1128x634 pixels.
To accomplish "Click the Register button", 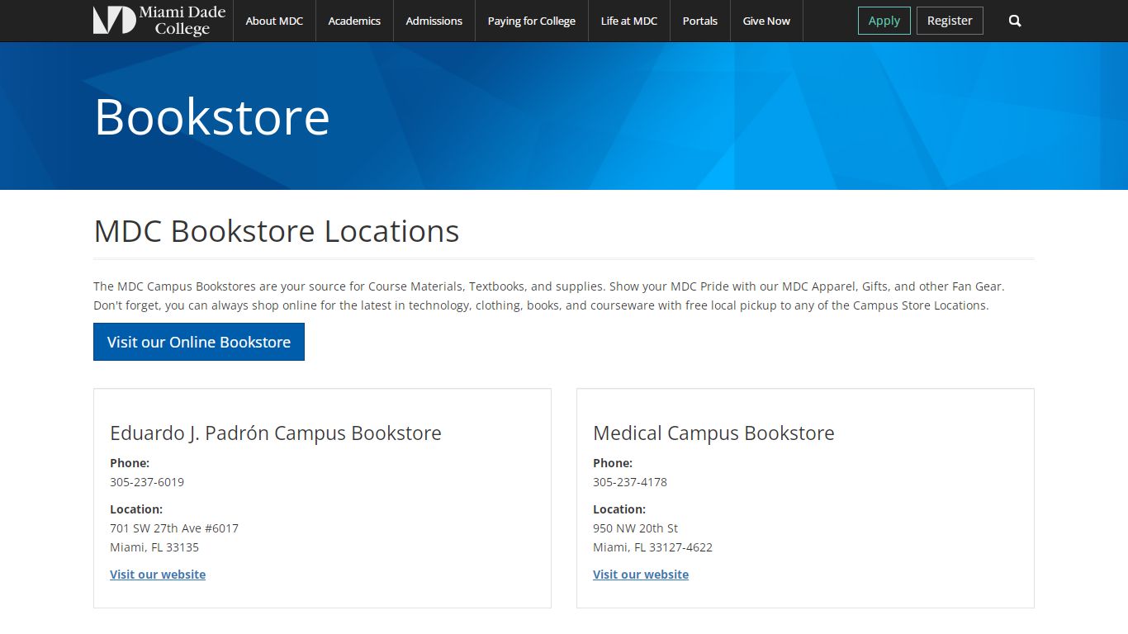I will tap(950, 21).
